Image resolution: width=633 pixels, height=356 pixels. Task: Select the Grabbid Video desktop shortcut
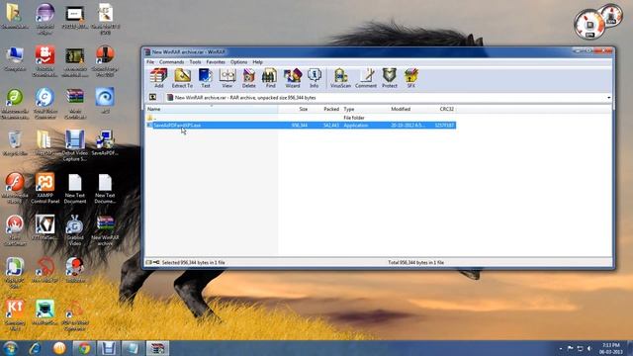75,230
